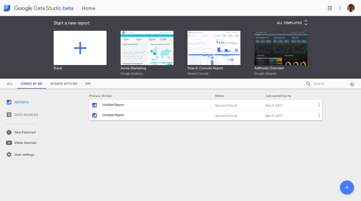Image resolution: width=361 pixels, height=201 pixels.
Task: Select REPORTS in the sidebar
Action: point(22,102)
